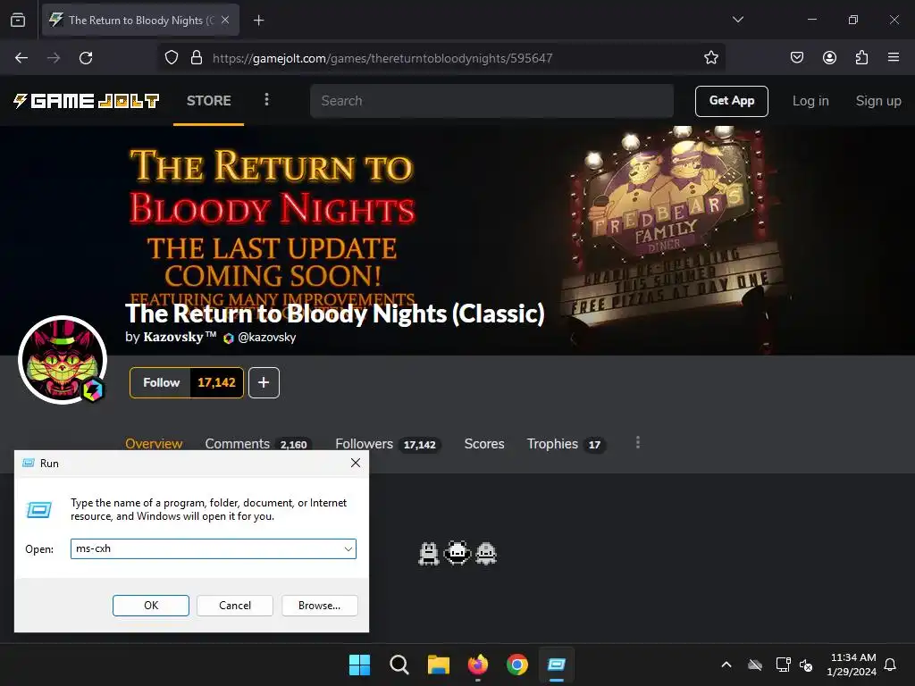Open a new browser tab

coord(258,21)
